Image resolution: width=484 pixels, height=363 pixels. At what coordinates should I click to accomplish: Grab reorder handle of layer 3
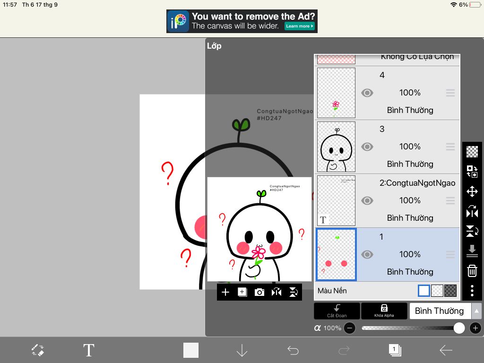pyautogui.click(x=450, y=147)
